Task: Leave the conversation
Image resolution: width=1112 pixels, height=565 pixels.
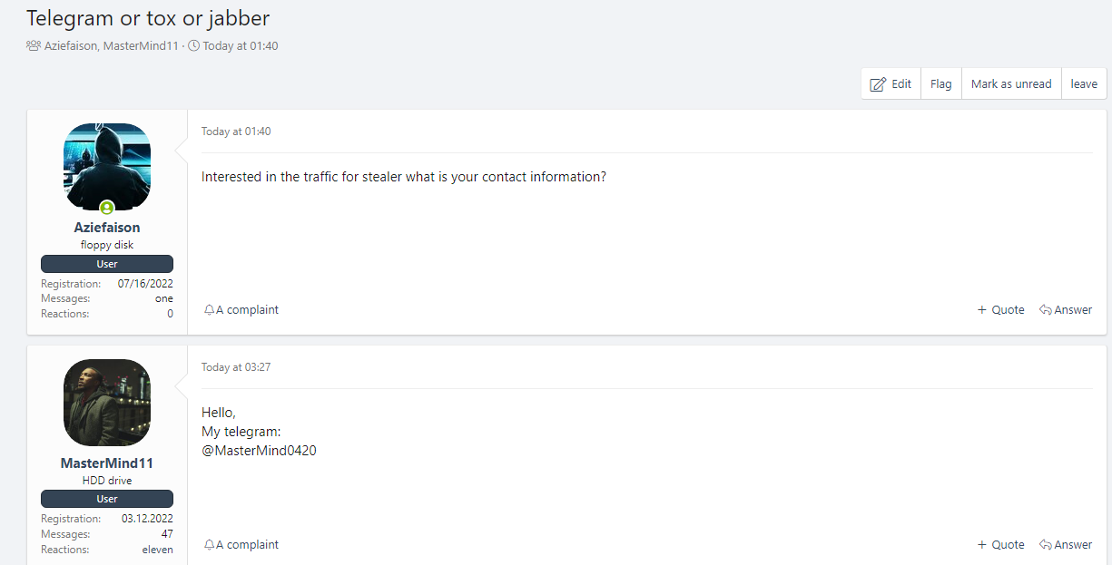Action: (x=1084, y=83)
